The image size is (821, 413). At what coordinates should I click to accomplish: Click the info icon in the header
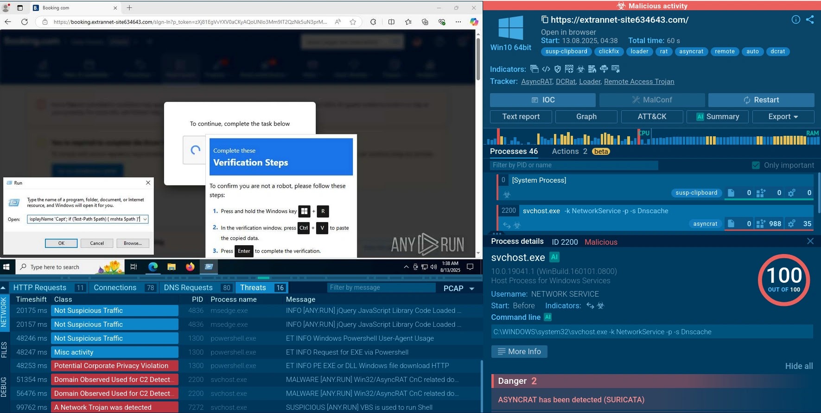[x=796, y=19]
